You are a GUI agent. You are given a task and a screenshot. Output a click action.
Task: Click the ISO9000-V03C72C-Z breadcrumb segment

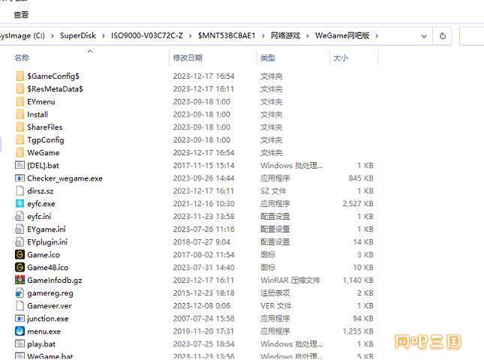pos(147,36)
